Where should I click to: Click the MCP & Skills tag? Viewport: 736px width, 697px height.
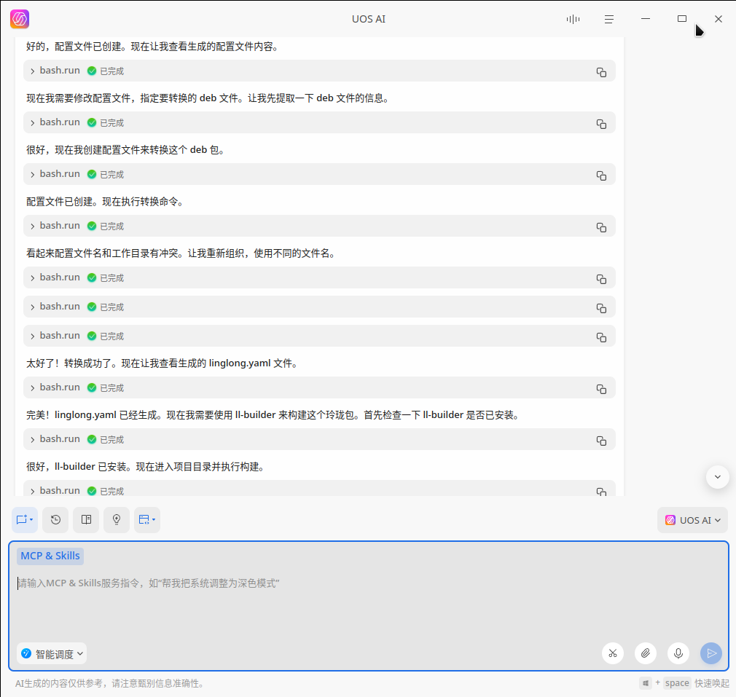pyautogui.click(x=50, y=556)
